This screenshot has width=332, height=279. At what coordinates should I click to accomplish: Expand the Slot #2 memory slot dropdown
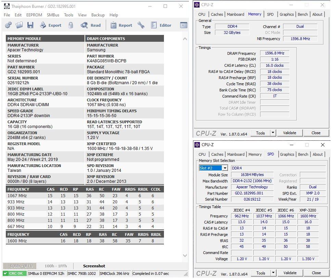(x=225, y=168)
